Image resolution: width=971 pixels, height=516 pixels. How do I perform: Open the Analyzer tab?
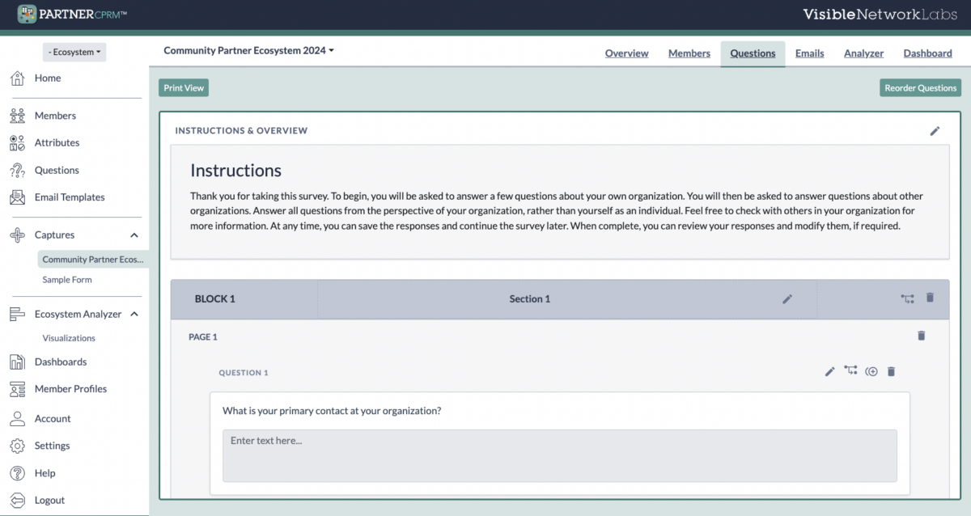pos(864,53)
